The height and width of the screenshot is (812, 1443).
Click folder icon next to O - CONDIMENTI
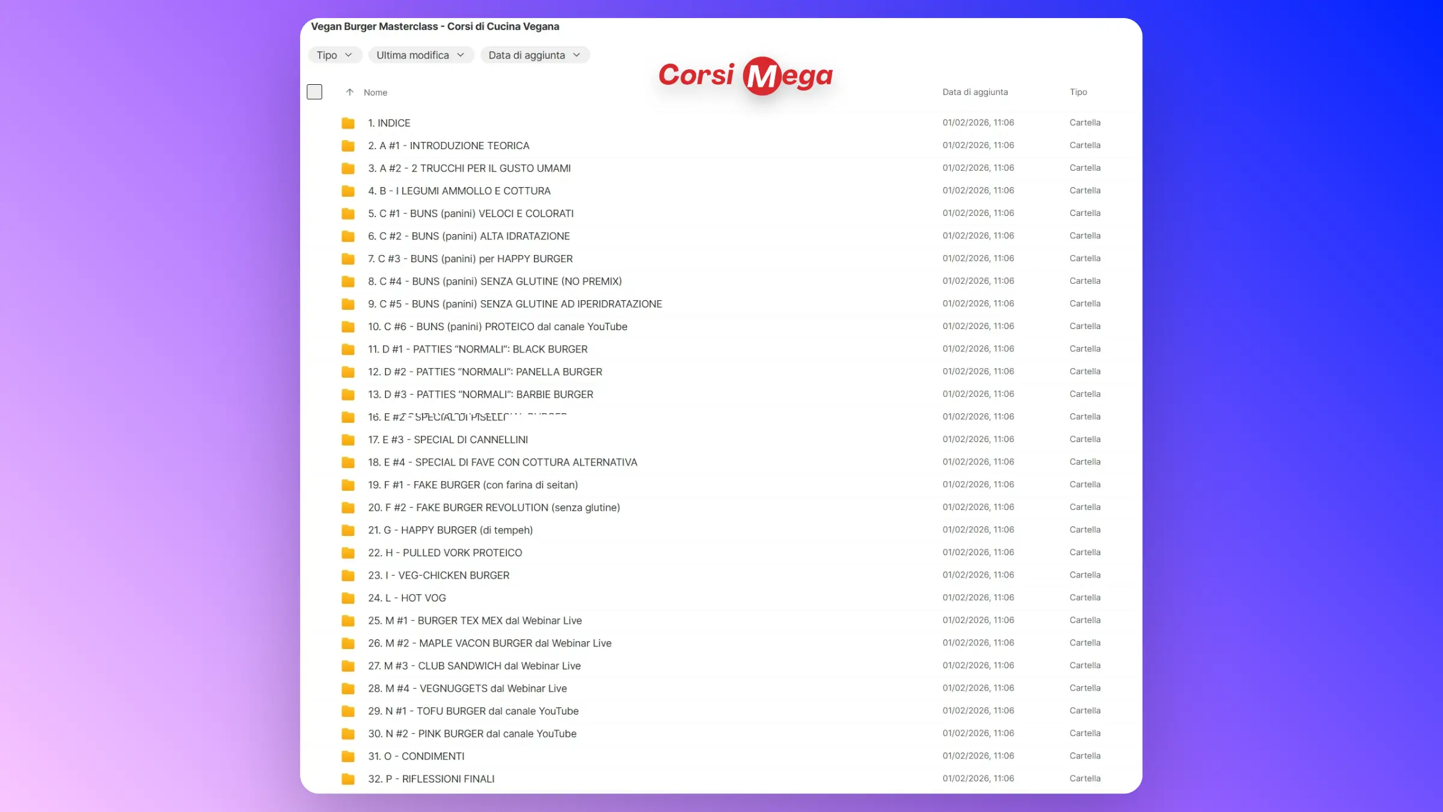(x=348, y=756)
